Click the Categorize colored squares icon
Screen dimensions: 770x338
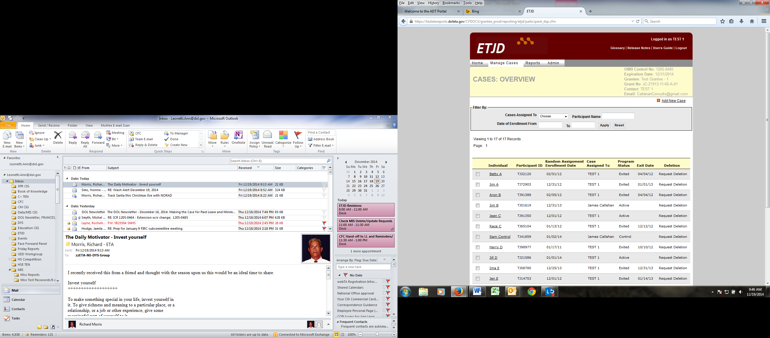point(283,135)
